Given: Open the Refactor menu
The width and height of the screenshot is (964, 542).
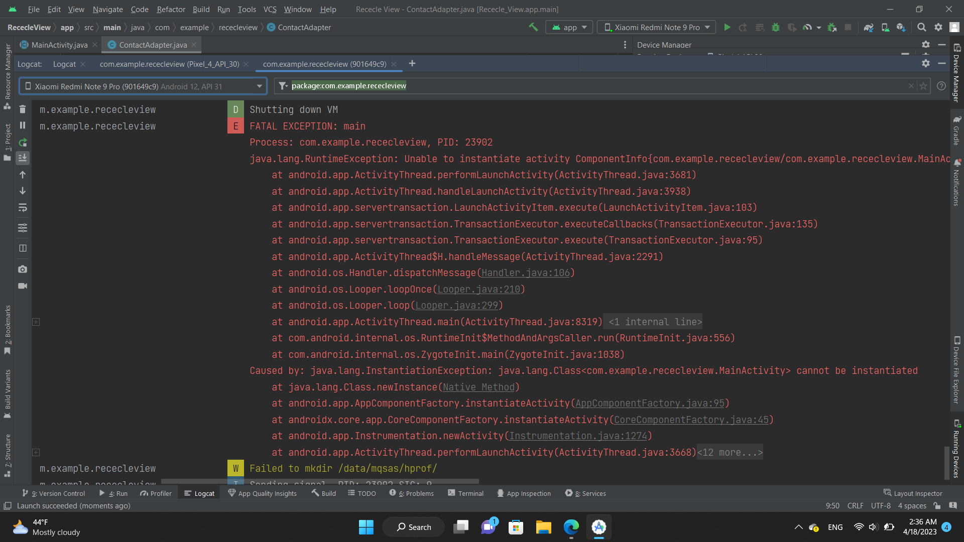Looking at the screenshot, I should [x=171, y=9].
